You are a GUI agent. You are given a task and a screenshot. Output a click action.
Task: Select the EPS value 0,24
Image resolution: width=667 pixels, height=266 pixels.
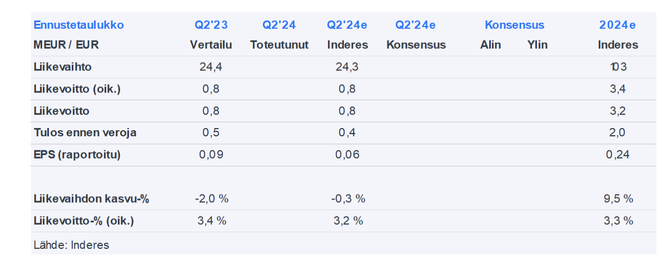(618, 155)
